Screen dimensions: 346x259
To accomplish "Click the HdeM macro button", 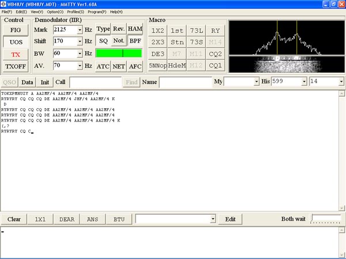I will pos(177,66).
